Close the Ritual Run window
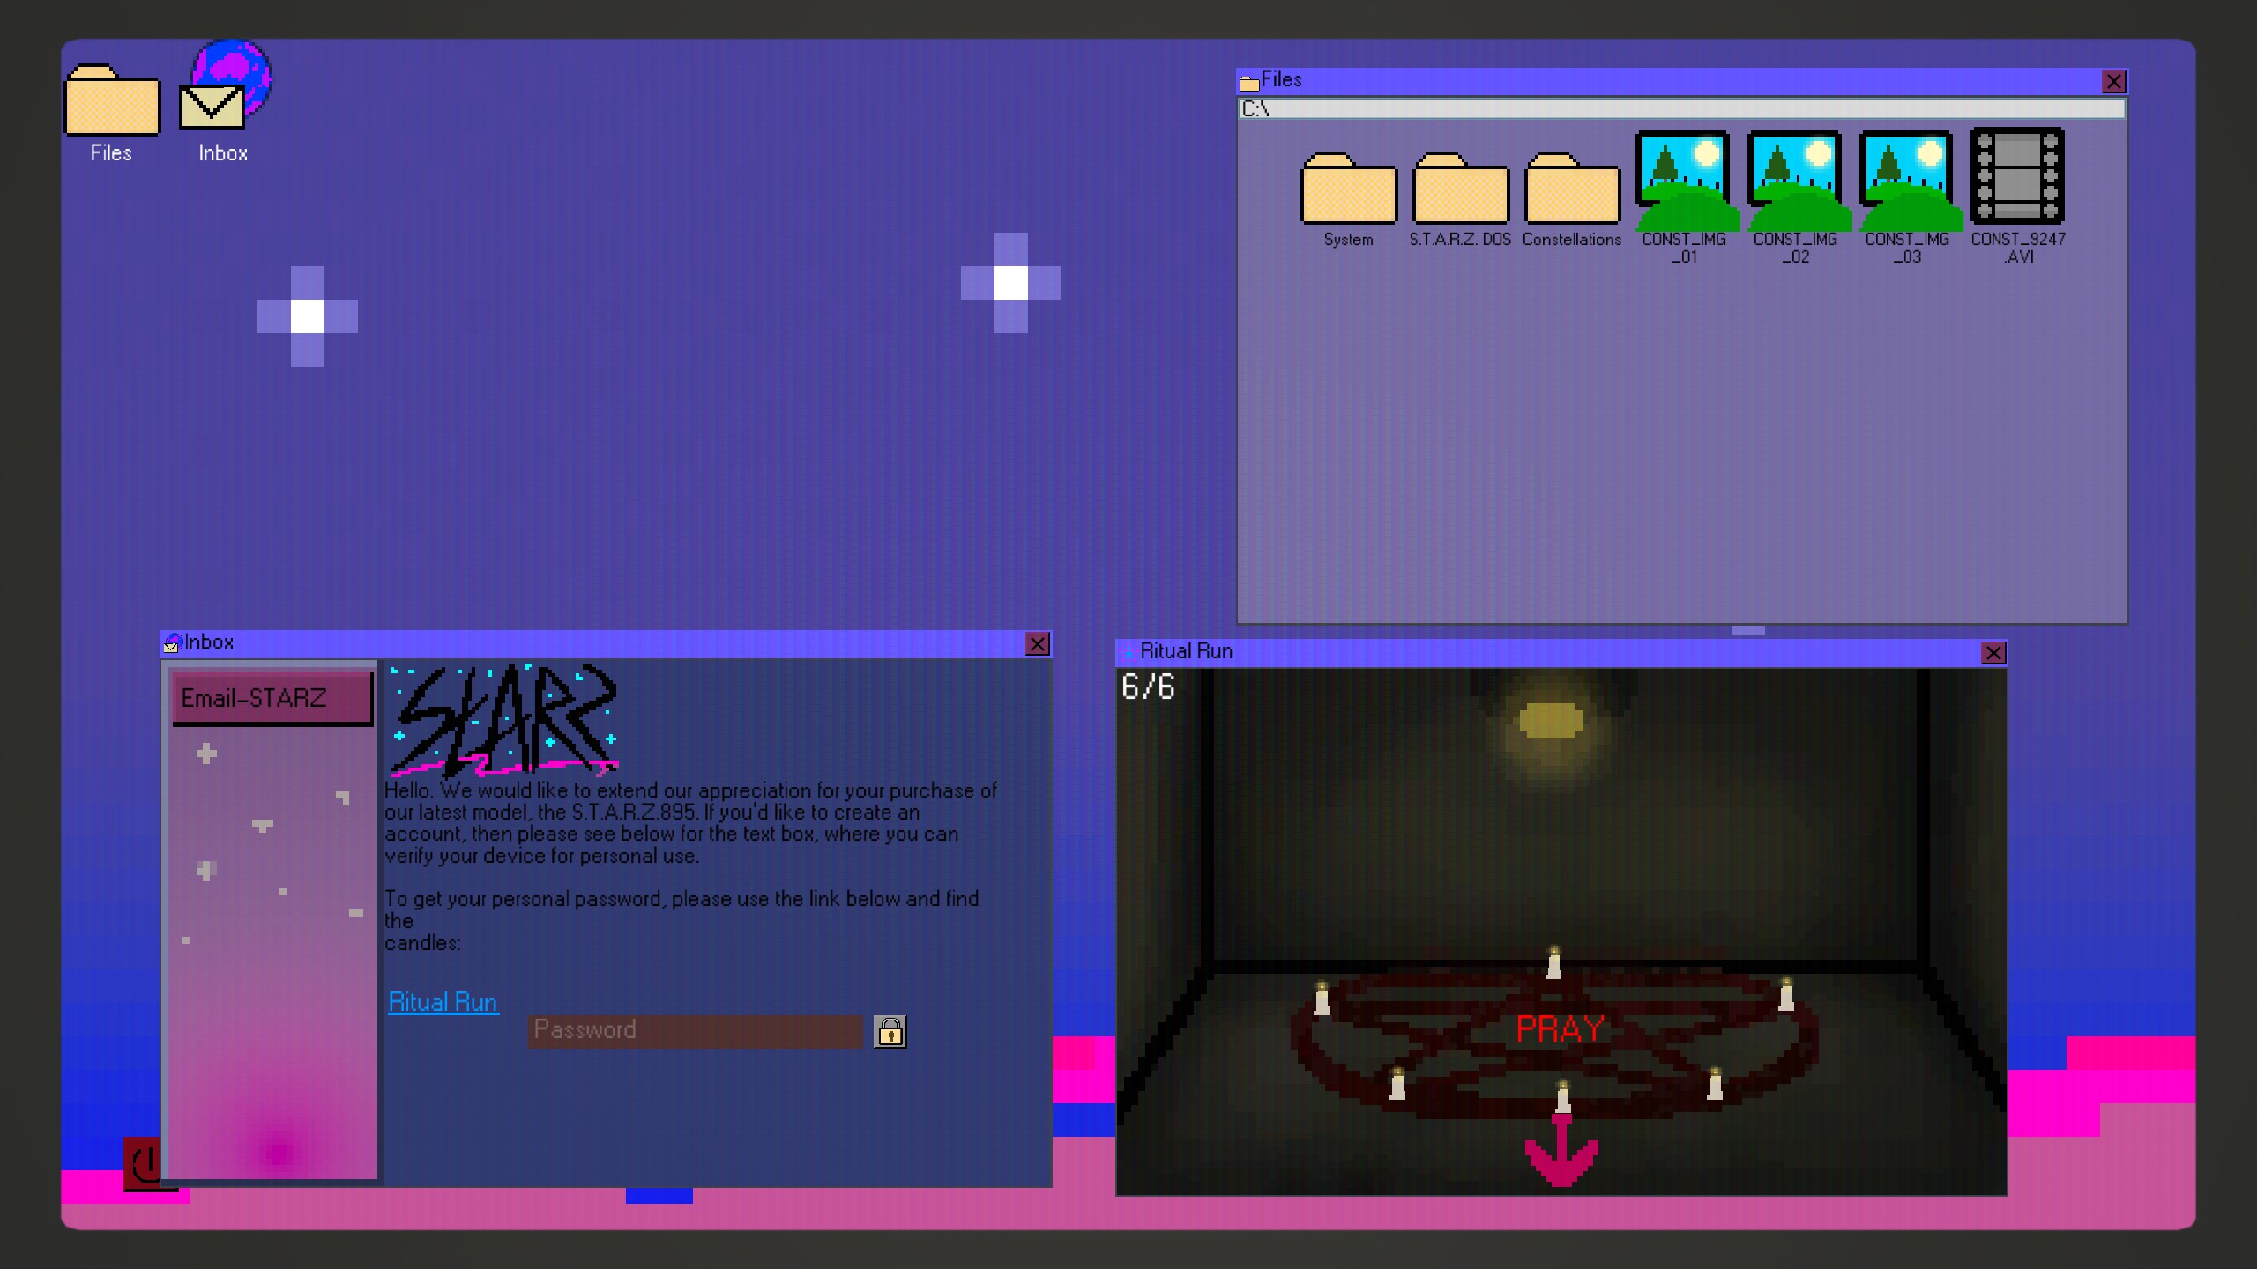Image resolution: width=2257 pixels, height=1269 pixels. click(x=1993, y=653)
